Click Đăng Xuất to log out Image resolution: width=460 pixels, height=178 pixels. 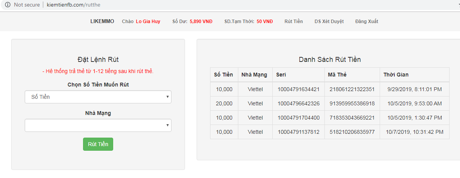(367, 22)
